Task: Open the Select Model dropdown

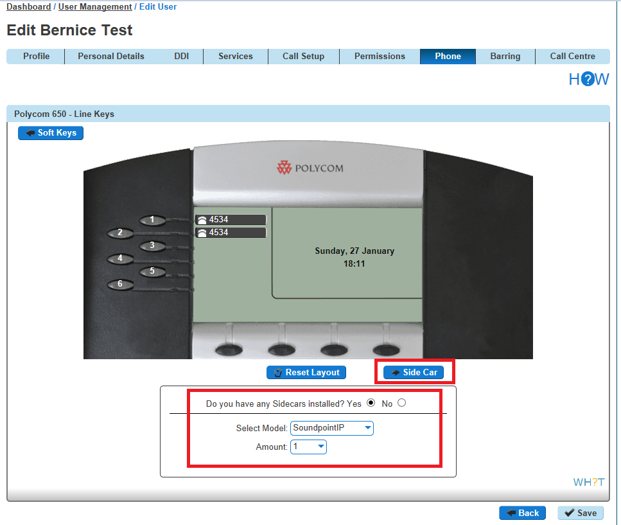Action: [332, 428]
